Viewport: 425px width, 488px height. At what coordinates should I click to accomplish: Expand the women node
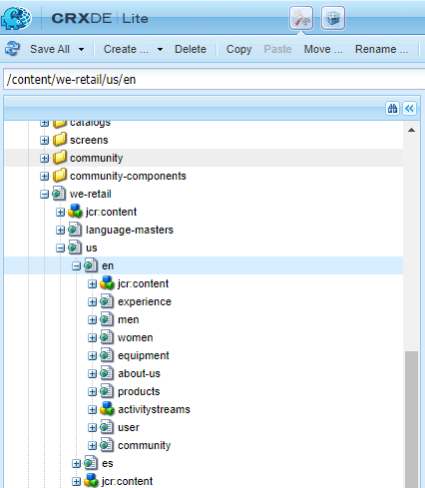click(92, 338)
